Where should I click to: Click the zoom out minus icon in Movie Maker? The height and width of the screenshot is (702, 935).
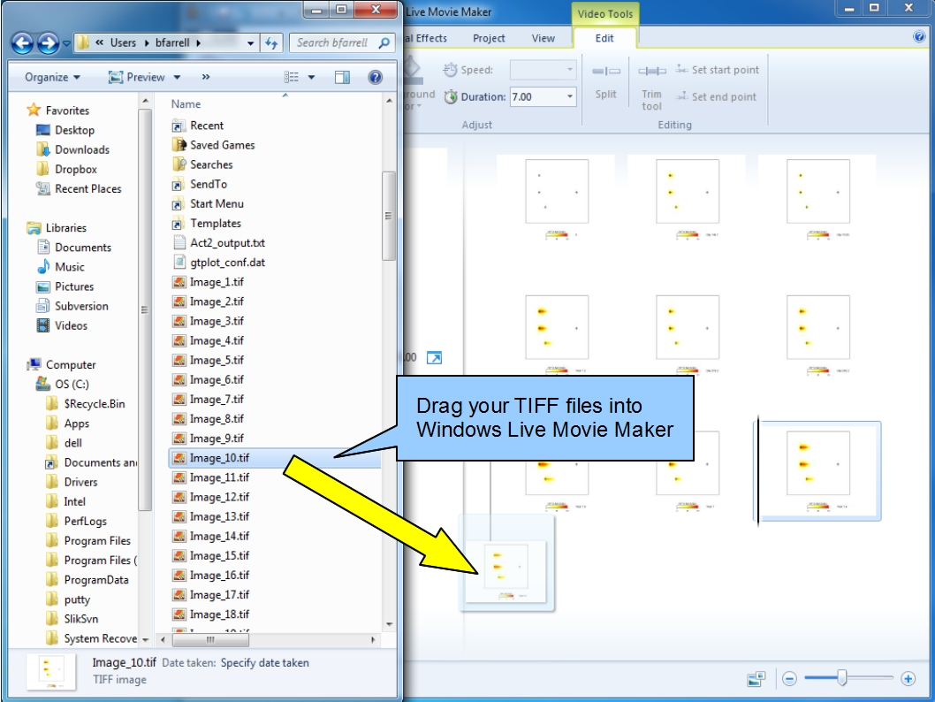point(789,679)
